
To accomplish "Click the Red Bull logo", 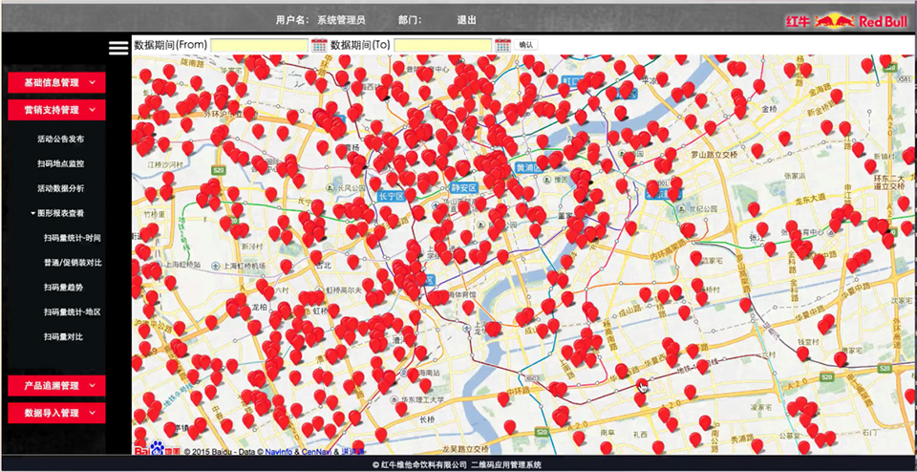I will coord(845,19).
